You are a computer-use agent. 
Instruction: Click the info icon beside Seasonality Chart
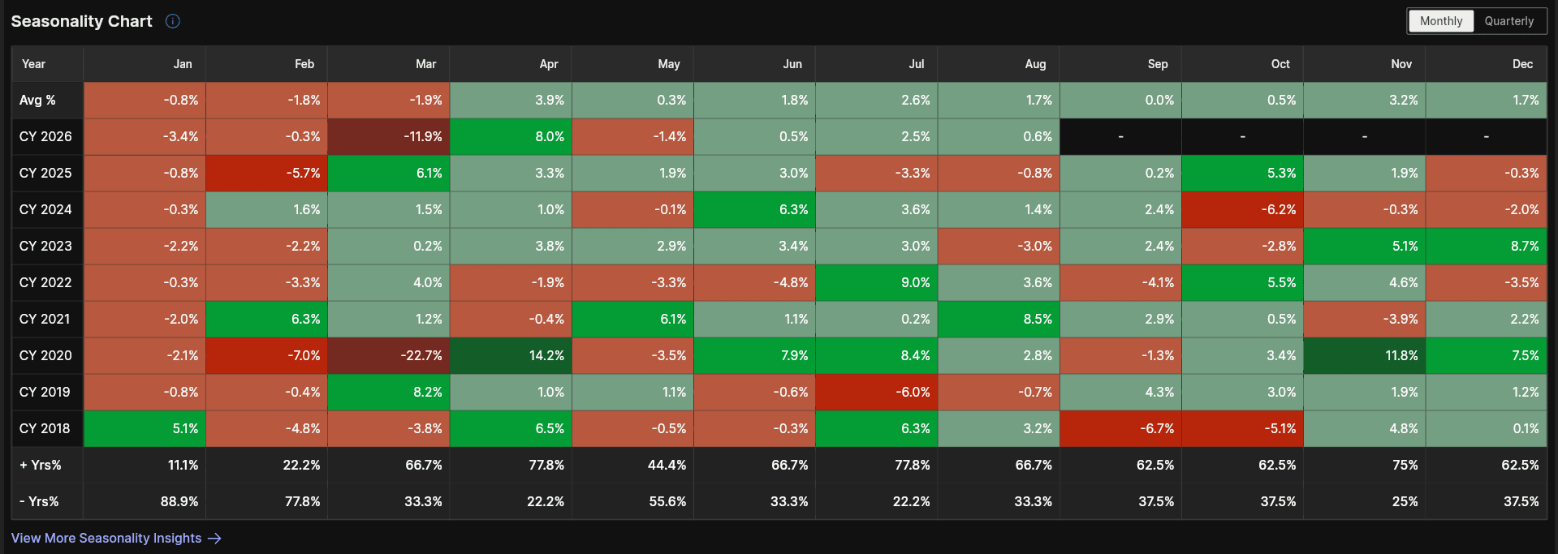[x=173, y=21]
